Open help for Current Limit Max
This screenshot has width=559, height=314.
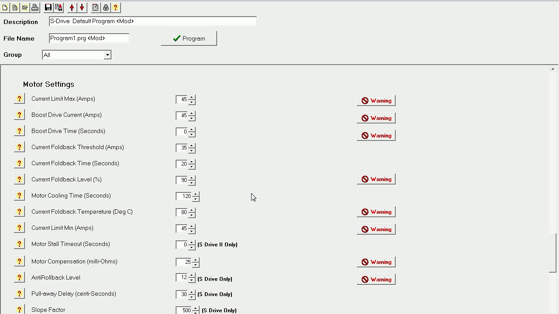click(x=19, y=99)
